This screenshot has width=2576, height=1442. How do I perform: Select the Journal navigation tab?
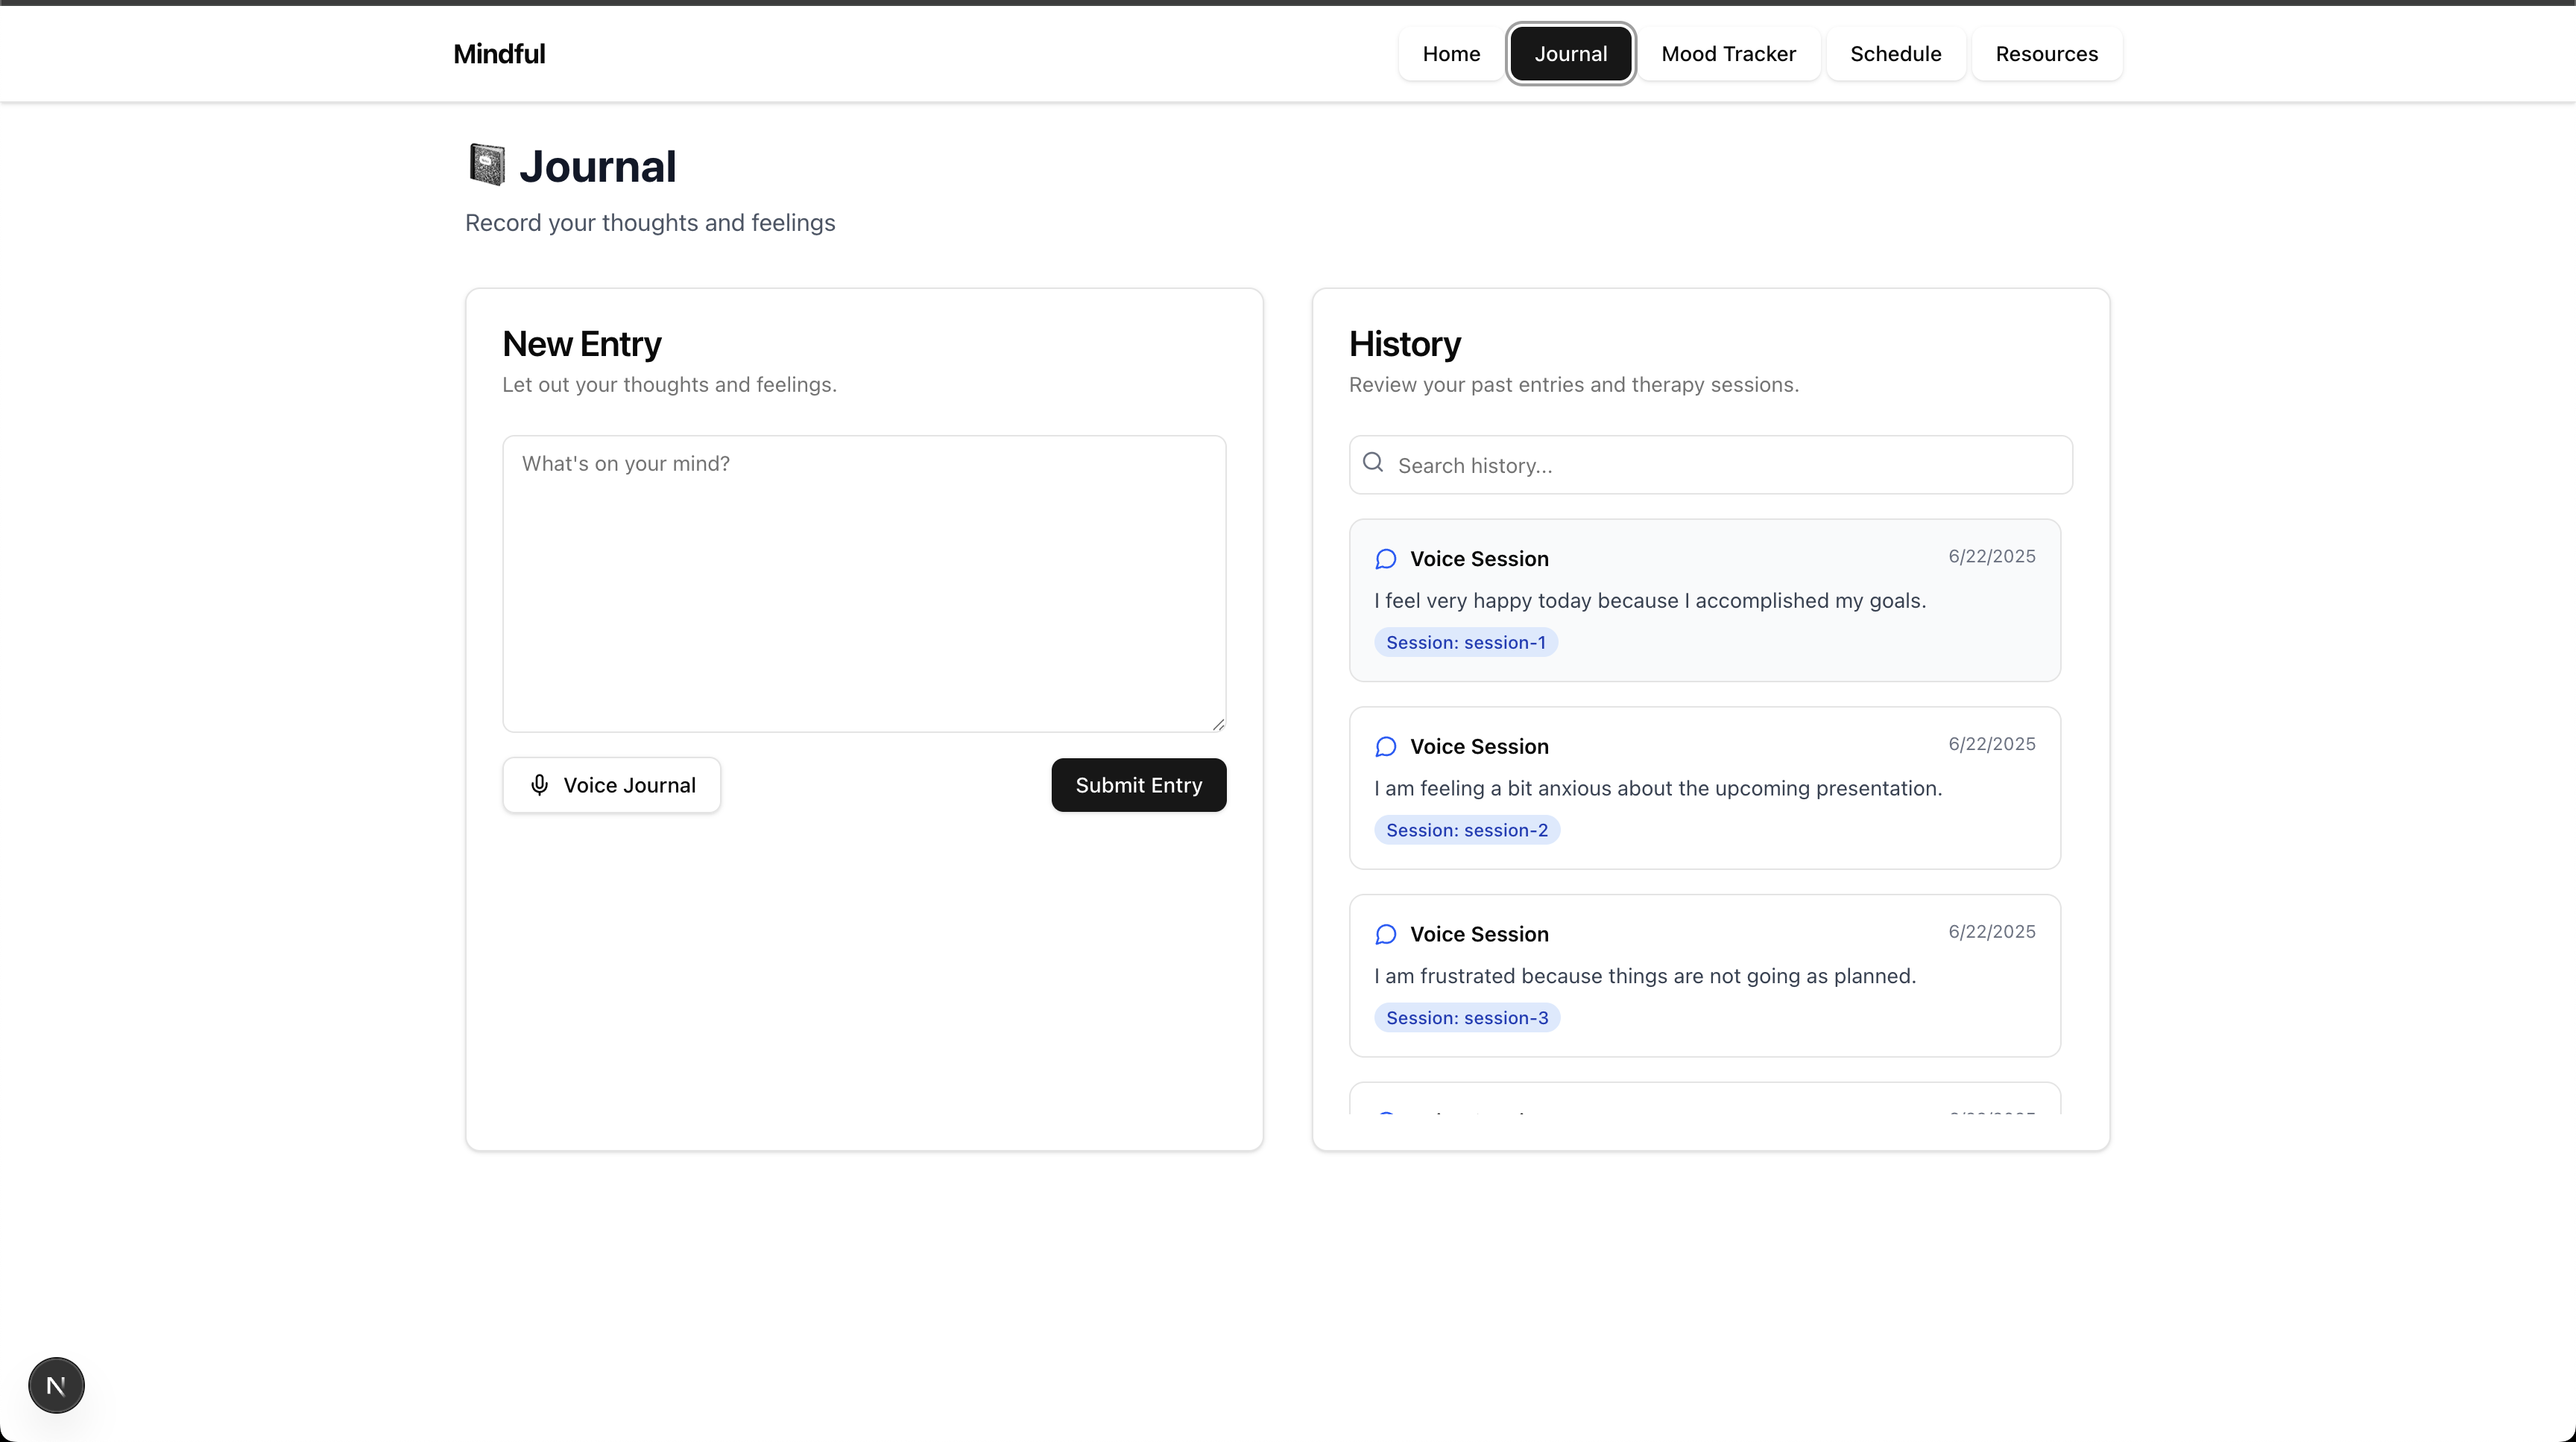(1570, 54)
